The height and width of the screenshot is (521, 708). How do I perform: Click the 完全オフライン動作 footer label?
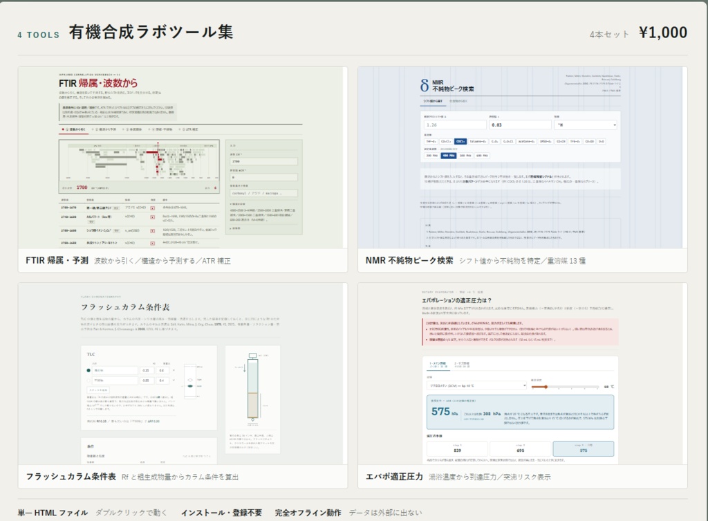pyautogui.click(x=308, y=513)
